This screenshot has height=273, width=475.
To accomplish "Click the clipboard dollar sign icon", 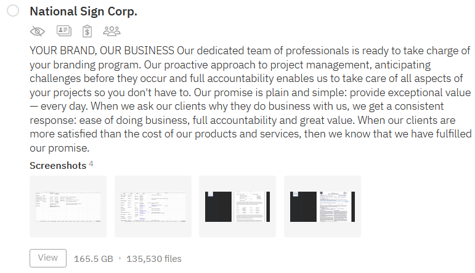I will coord(87,31).
